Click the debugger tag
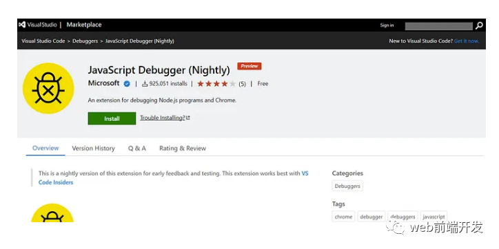This screenshot has height=249, width=499. [371, 217]
